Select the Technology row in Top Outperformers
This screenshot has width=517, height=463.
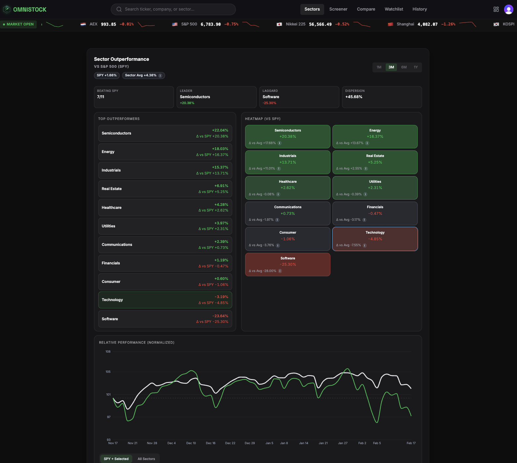point(165,300)
